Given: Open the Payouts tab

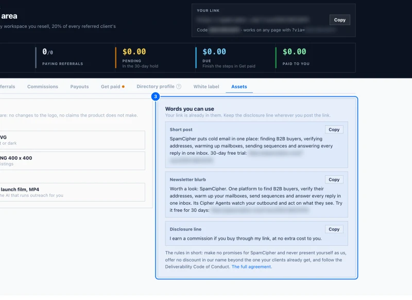Looking at the screenshot, I should (79, 87).
